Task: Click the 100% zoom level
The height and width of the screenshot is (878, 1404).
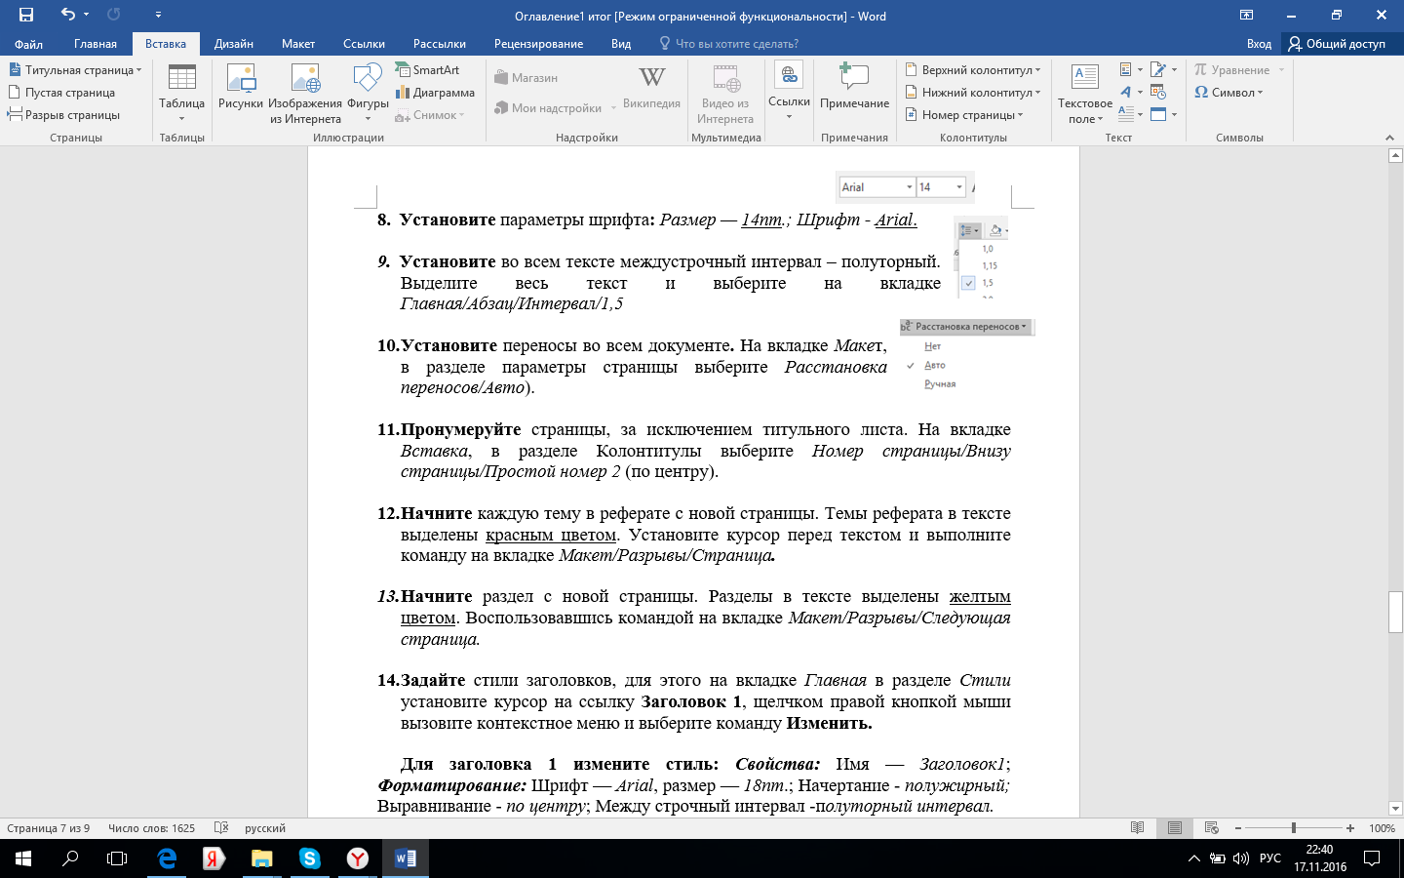Action: 1382,828
